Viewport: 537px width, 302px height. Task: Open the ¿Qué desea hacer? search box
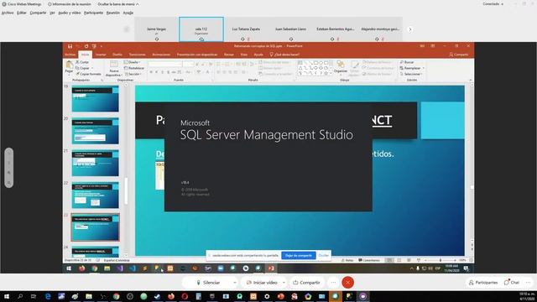click(285, 55)
